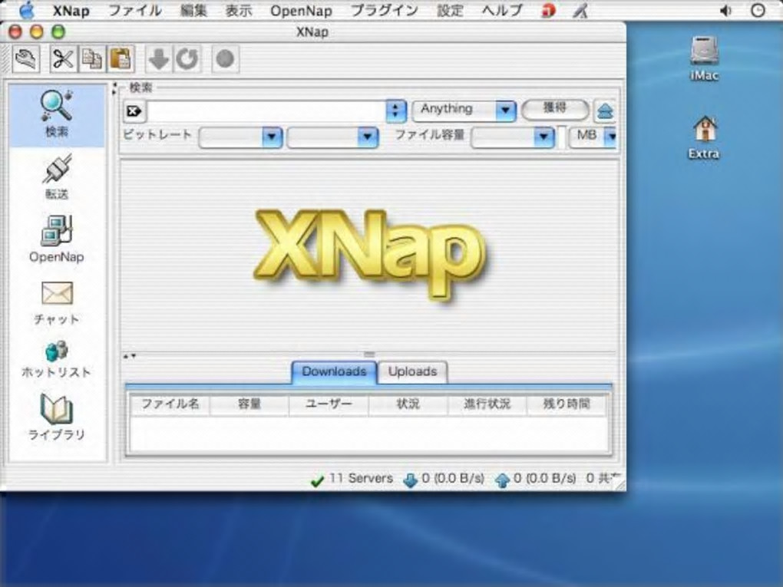Click the copy toolbar icon
This screenshot has width=783, height=587.
point(92,59)
